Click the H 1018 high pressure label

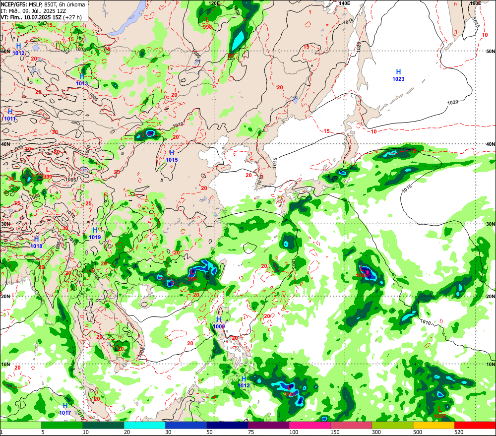pos(36,243)
